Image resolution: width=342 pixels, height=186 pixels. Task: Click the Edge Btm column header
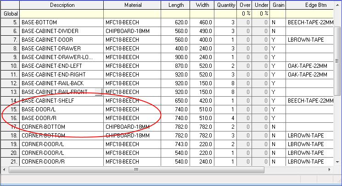click(x=310, y=5)
